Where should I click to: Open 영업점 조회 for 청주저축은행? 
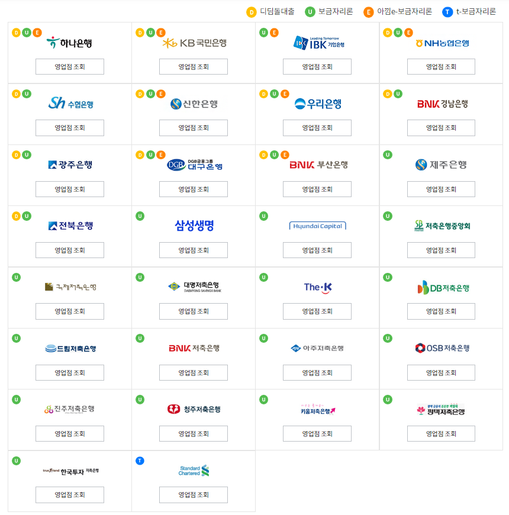(194, 434)
